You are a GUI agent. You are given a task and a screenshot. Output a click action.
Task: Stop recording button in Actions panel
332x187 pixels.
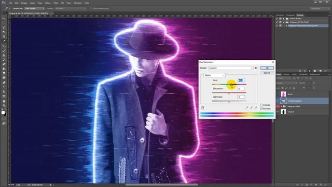(x=300, y=71)
